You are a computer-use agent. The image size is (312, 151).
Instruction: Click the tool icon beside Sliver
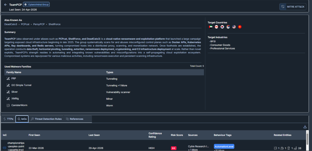[8, 92]
